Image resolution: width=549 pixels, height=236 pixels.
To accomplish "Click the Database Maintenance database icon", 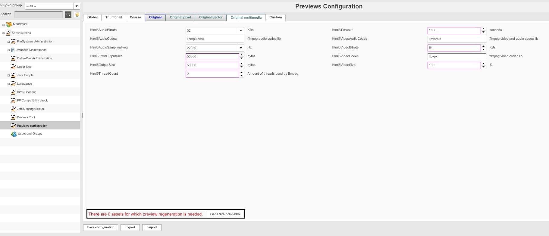I will [13, 50].
